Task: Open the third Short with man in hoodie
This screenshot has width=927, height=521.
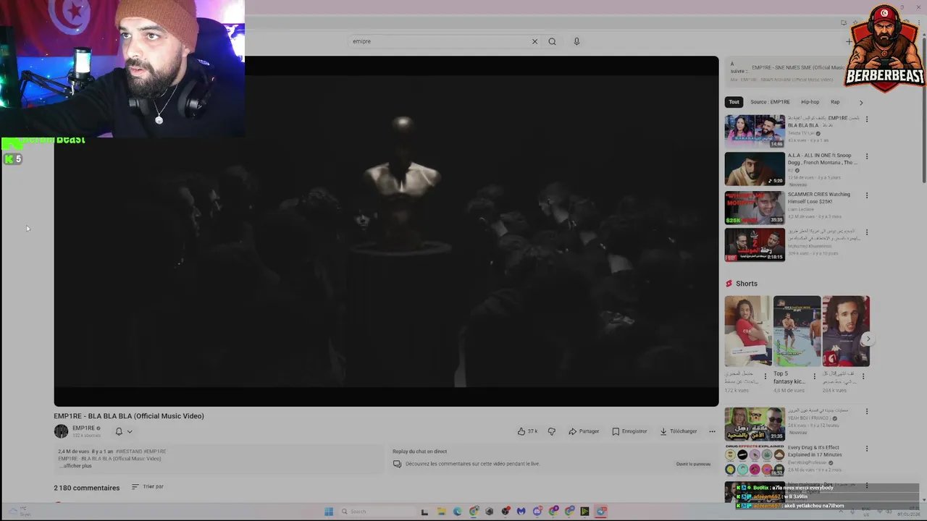Action: click(846, 331)
